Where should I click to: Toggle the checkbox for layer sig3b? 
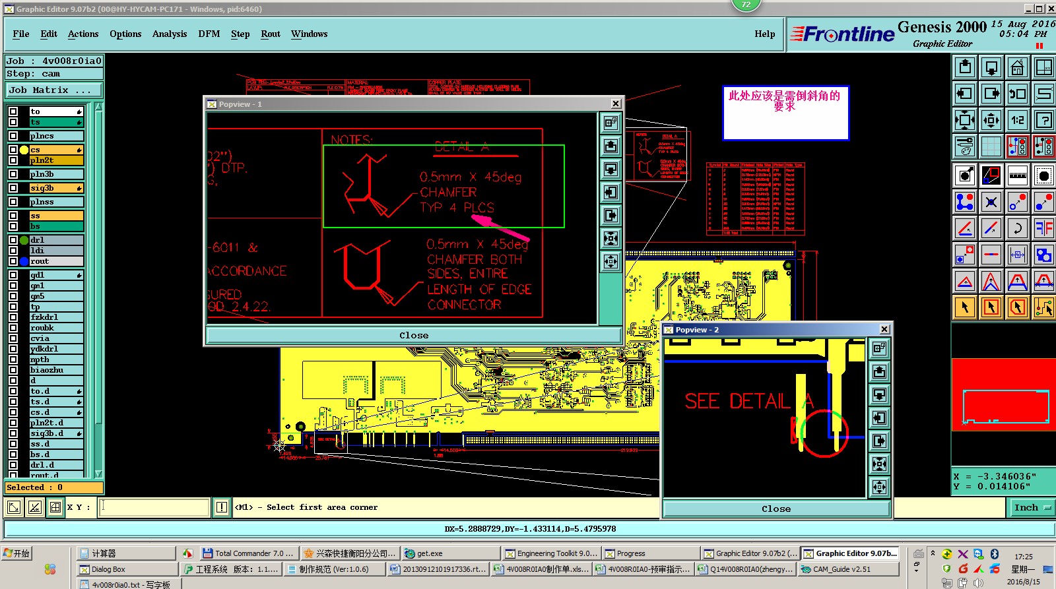point(13,188)
